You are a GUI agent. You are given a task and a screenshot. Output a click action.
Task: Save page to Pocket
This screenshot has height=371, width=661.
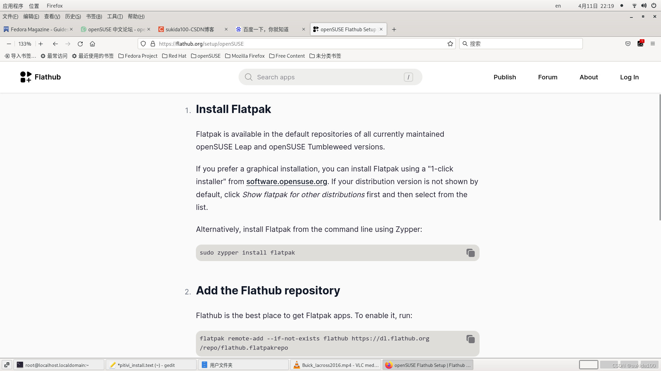point(628,44)
